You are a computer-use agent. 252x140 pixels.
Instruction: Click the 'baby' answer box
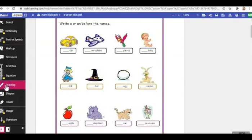148,50
